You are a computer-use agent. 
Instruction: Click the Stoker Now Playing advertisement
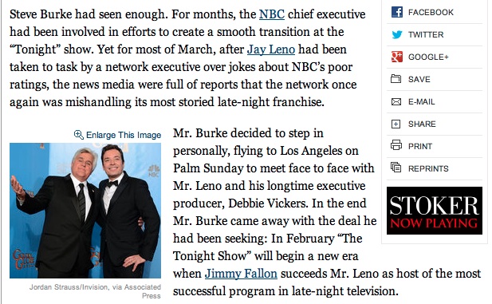click(x=435, y=211)
